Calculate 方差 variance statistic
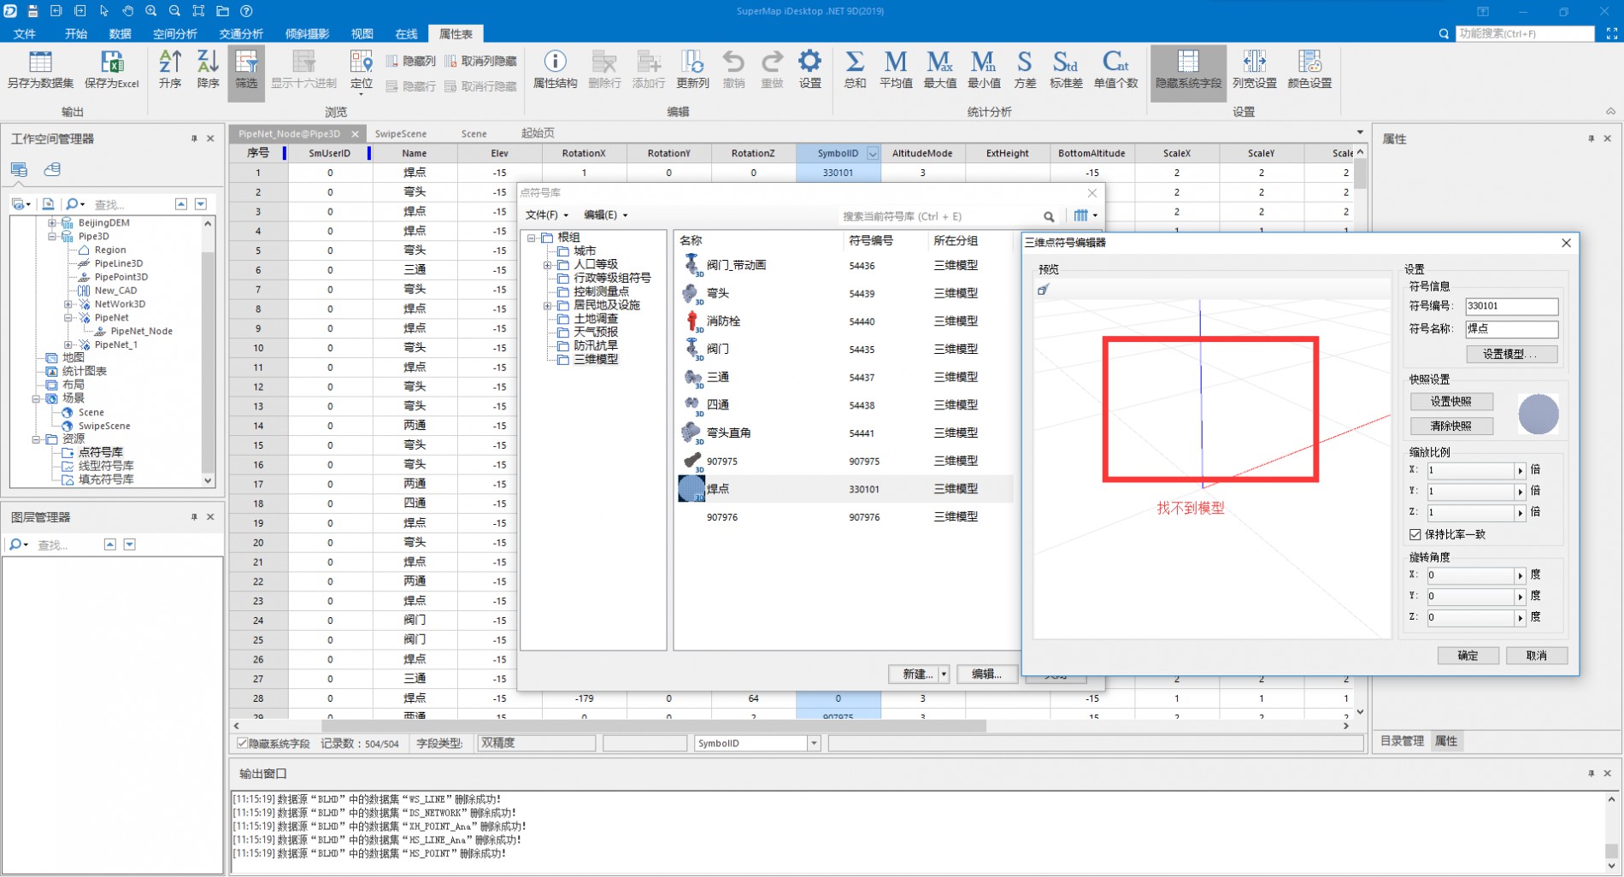 click(1024, 70)
